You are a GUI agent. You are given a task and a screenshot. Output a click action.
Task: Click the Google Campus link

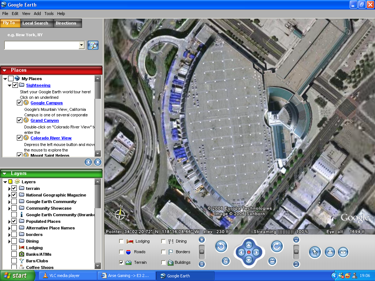point(47,103)
